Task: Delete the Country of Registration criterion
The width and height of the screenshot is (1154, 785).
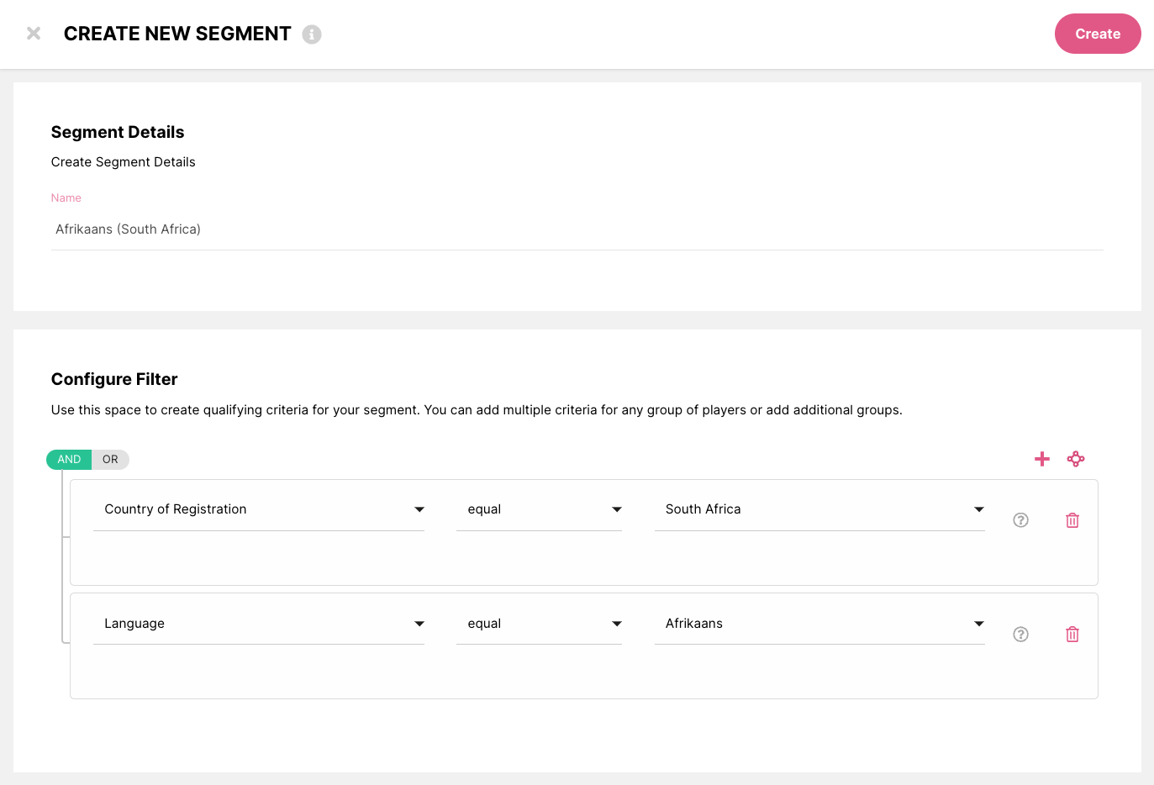Action: (x=1072, y=520)
